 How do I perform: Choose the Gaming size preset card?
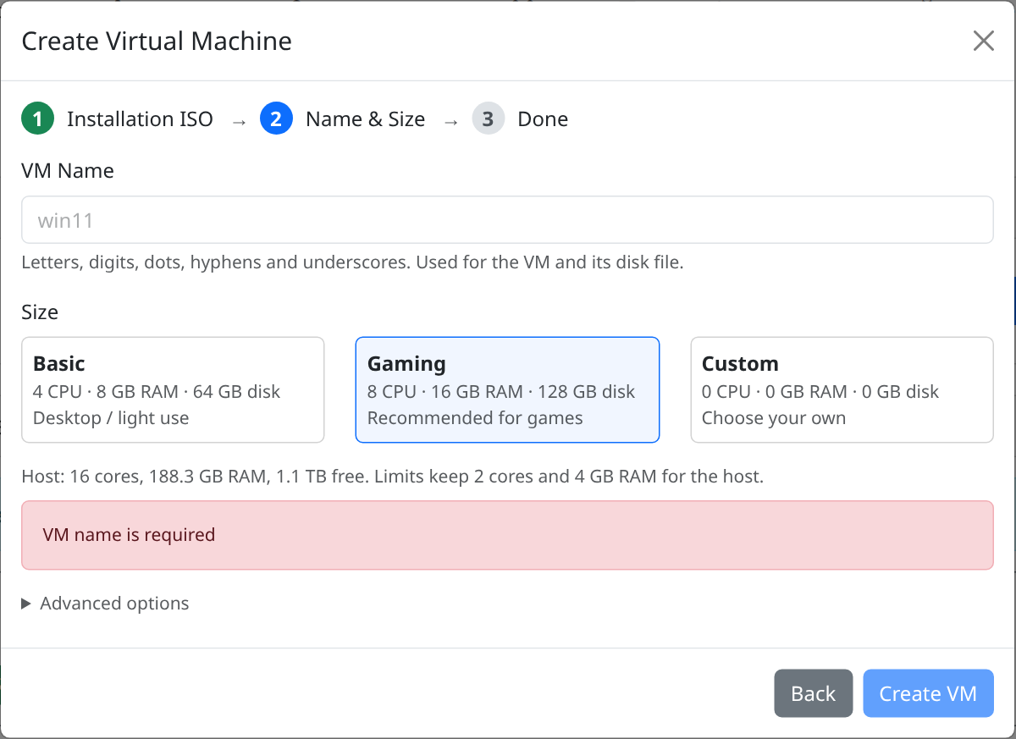tap(507, 389)
